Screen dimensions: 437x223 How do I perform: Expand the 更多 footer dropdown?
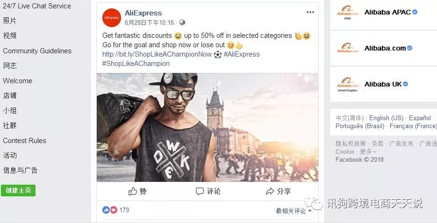[368, 151]
